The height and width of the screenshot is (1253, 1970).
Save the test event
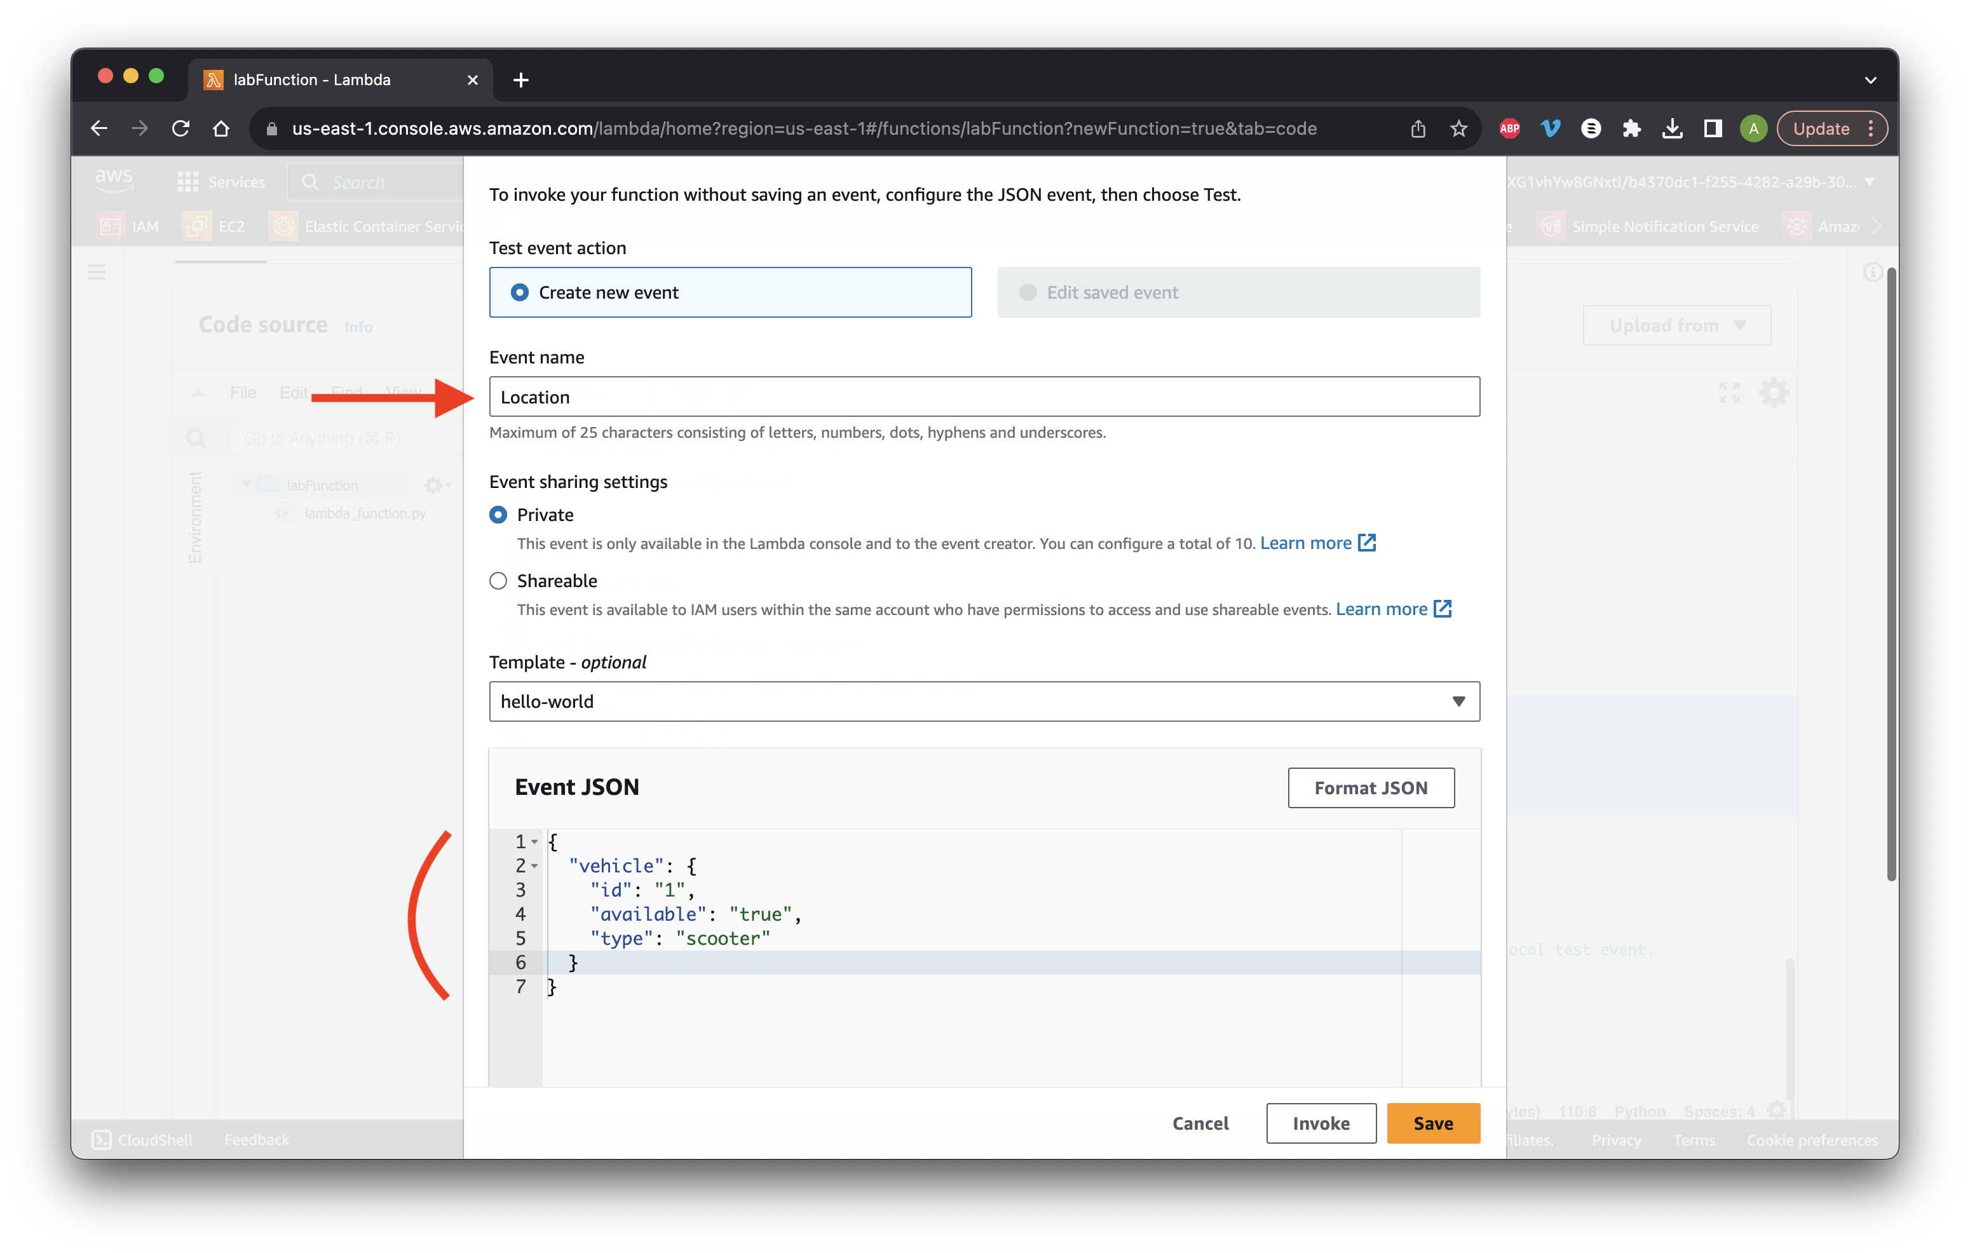(x=1433, y=1123)
